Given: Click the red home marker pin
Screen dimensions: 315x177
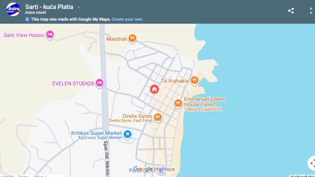Looking at the screenshot, I should click(154, 89).
